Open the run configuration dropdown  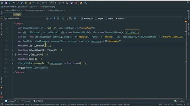(x=51, y=3)
